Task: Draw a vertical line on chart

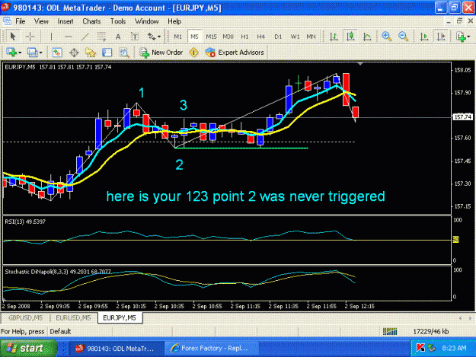Action: pos(51,37)
